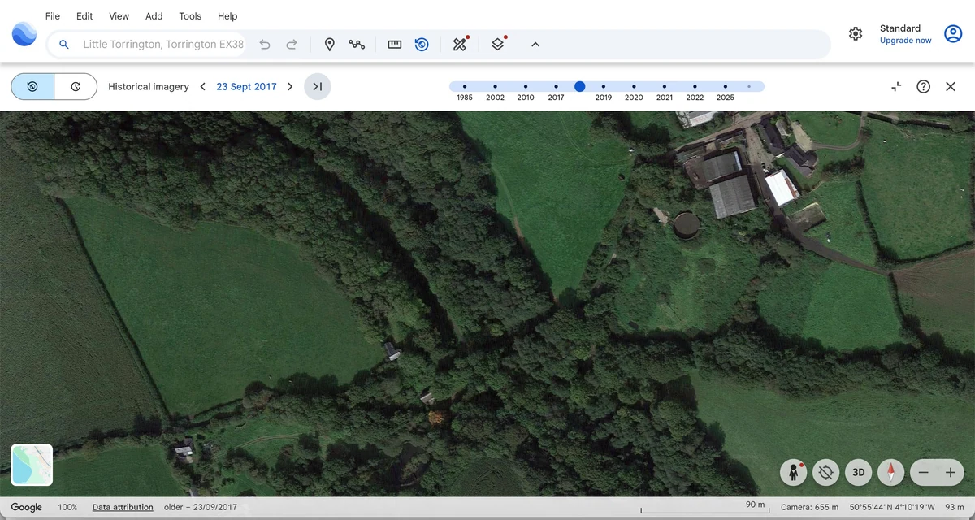Go to previous imagery date
This screenshot has width=975, height=520.
[203, 86]
